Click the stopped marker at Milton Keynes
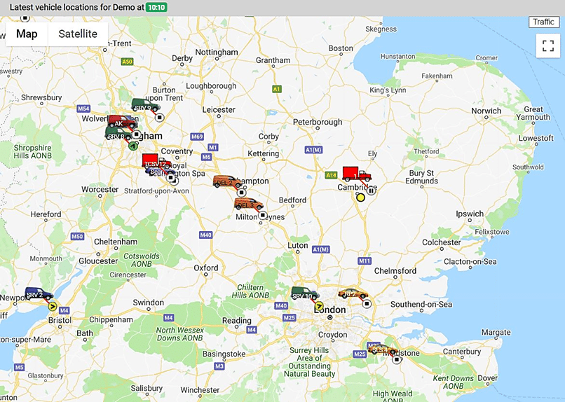The width and height of the screenshot is (565, 402). pyautogui.click(x=263, y=215)
